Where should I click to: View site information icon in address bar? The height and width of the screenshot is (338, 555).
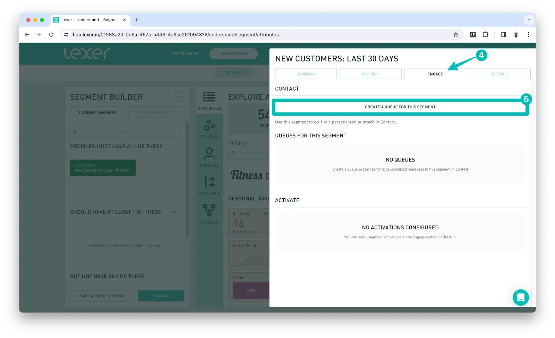(66, 34)
